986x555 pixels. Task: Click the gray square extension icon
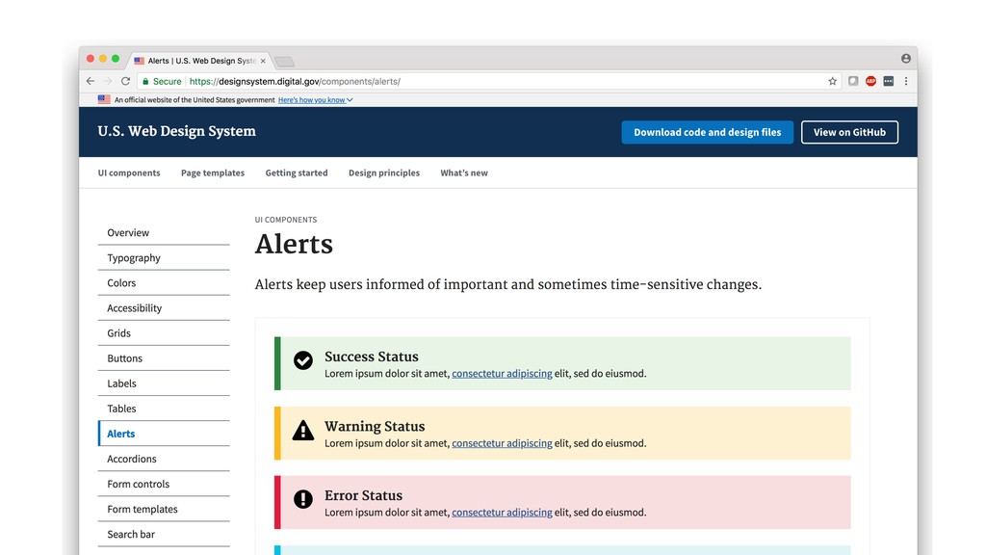pyautogui.click(x=853, y=81)
